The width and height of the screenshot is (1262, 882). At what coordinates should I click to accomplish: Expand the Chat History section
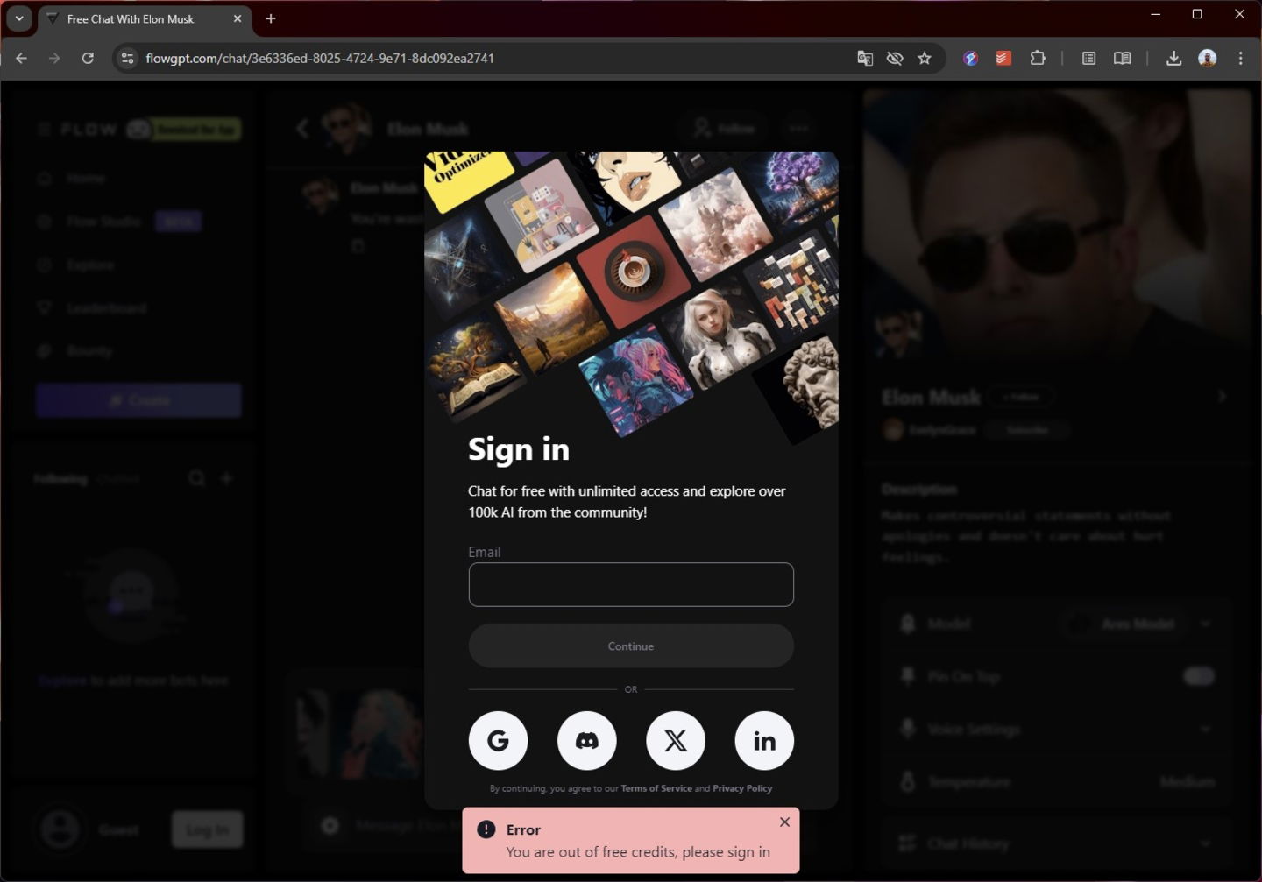(1057, 843)
